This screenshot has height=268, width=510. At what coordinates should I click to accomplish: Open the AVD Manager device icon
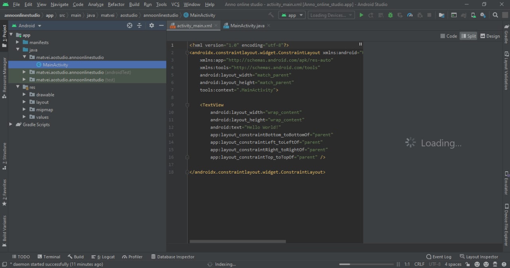[x=473, y=15]
